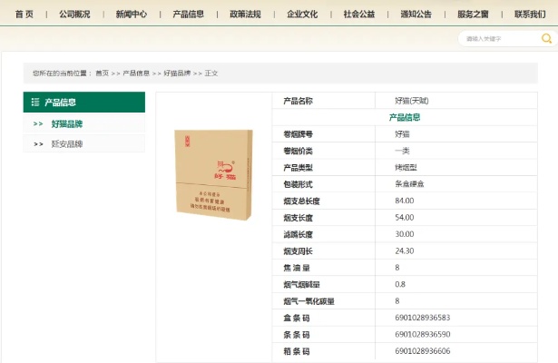Open 联系我们 navigation item
Viewport: 558px width, 363px height.
click(530, 15)
